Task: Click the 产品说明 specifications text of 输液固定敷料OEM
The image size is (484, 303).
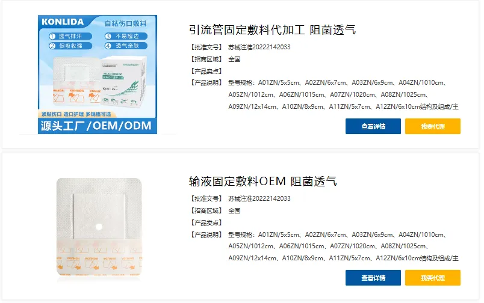Action: [x=343, y=246]
